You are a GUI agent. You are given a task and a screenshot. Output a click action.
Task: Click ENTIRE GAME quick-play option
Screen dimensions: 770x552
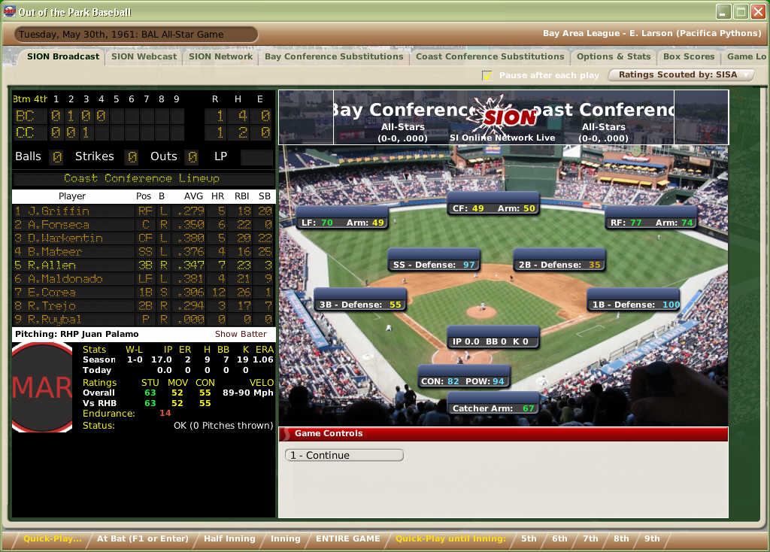pos(347,538)
